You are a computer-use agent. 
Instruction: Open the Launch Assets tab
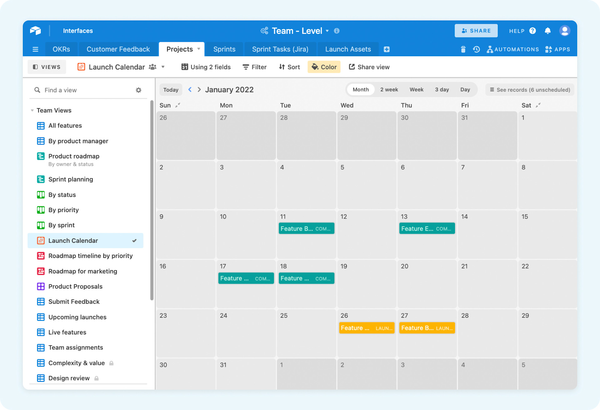tap(348, 49)
